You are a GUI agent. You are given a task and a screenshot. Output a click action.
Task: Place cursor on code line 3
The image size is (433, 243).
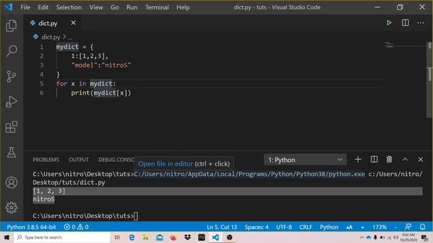coord(101,65)
